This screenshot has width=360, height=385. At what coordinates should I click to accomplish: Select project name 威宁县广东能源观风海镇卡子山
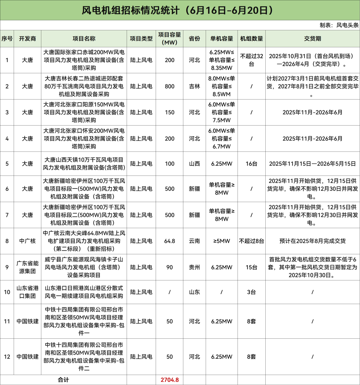84,267
